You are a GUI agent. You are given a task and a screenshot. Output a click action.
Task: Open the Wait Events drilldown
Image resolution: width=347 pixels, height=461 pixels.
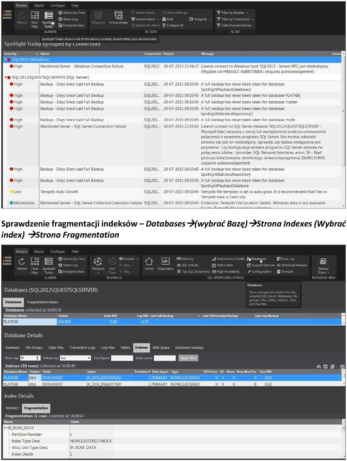[222, 265]
